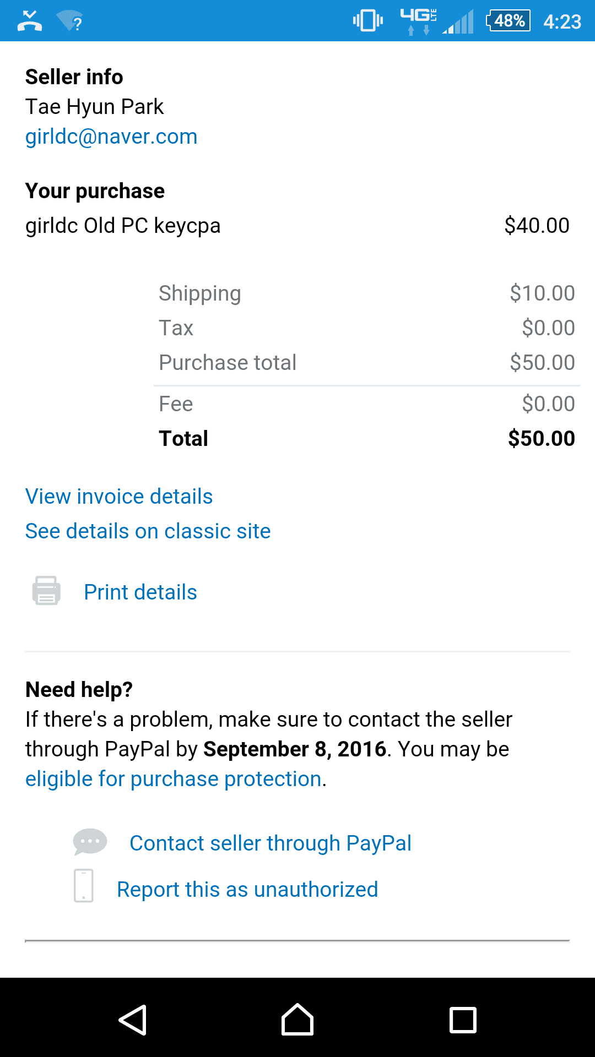Screen dimensions: 595x1057
Task: Tap the battery 48% indicator
Action: [508, 21]
